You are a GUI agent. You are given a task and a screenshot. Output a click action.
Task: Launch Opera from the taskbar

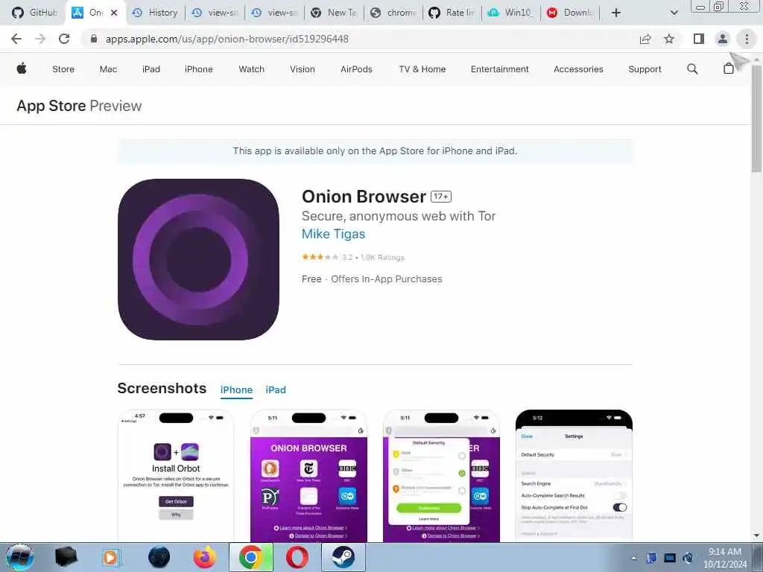point(297,557)
